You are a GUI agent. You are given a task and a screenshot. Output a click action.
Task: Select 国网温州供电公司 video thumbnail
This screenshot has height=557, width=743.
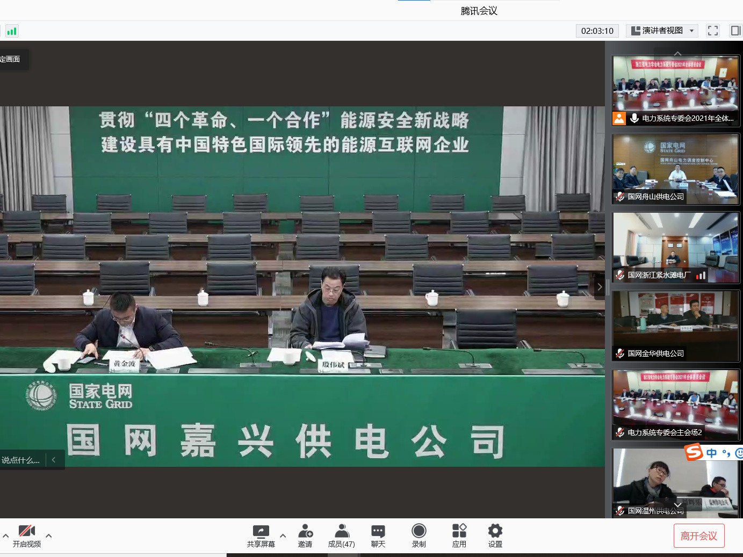pyautogui.click(x=676, y=483)
